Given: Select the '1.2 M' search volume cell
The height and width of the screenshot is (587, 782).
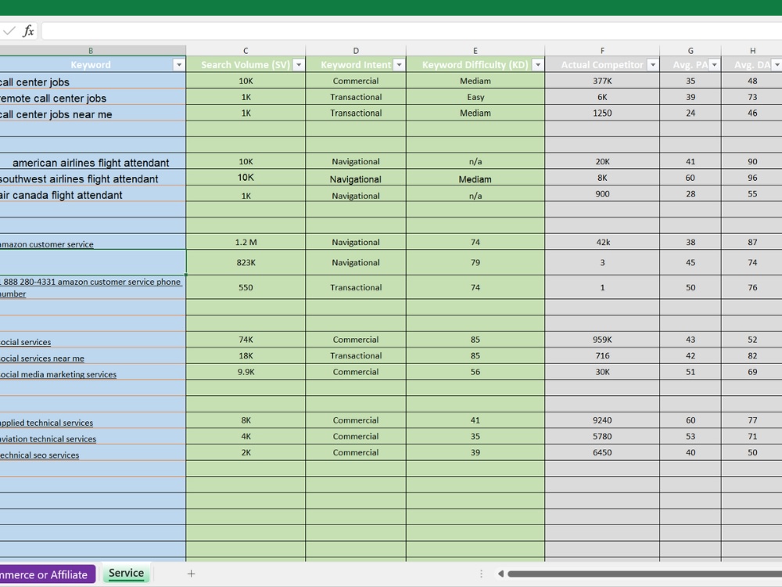Looking at the screenshot, I should pyautogui.click(x=246, y=242).
